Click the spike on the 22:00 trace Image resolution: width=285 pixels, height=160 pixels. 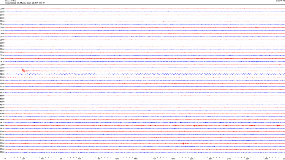pos(183,143)
